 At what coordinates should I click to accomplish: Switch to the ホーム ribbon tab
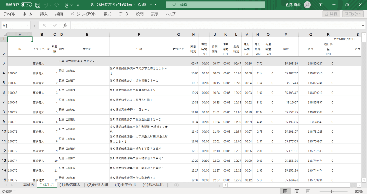tap(28, 14)
